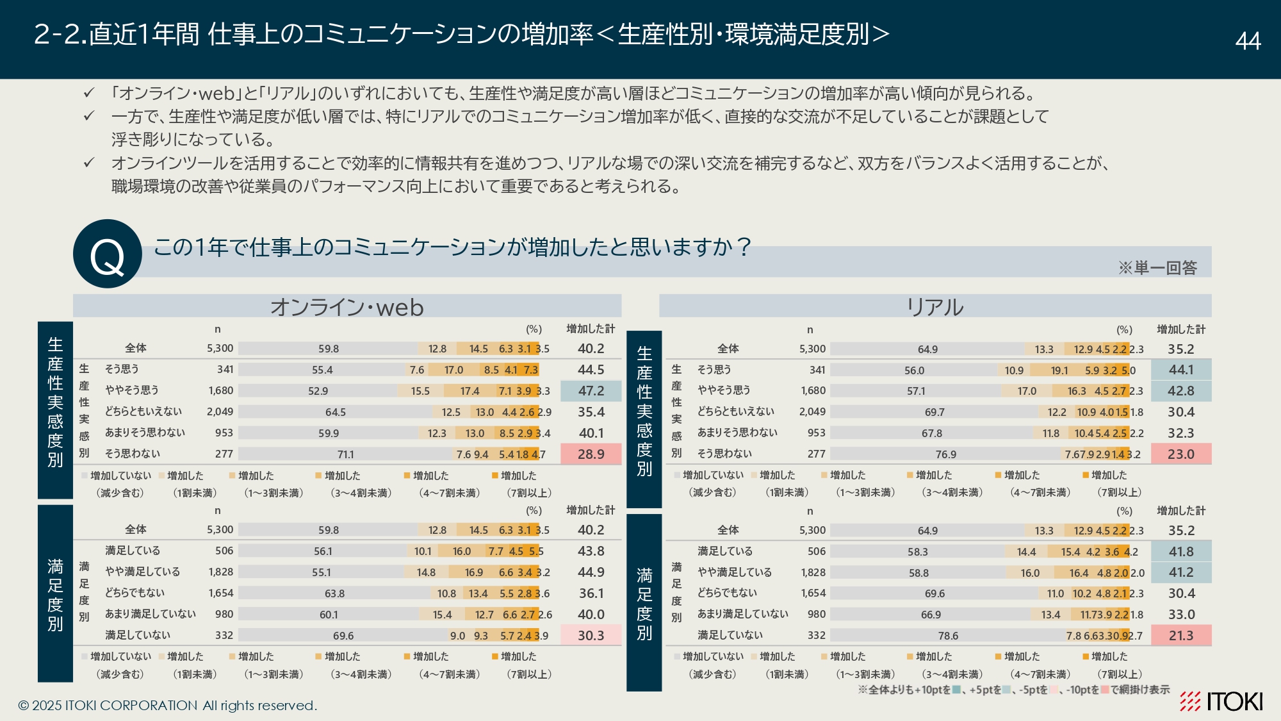Image resolution: width=1281 pixels, height=721 pixels.
Task: Click the red highlighted total 28.9
Action: point(591,454)
